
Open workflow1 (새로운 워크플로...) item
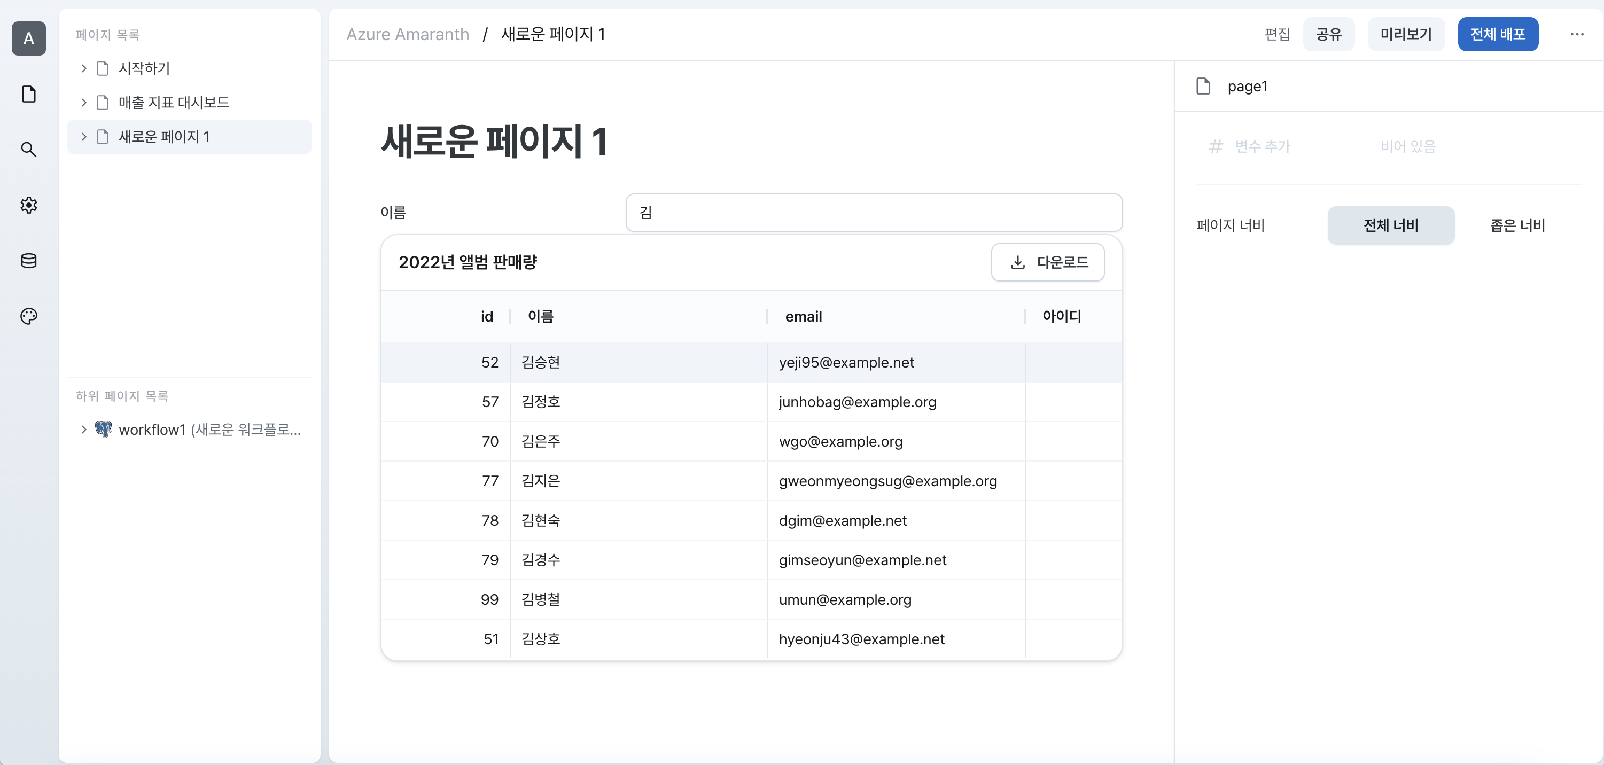[190, 429]
